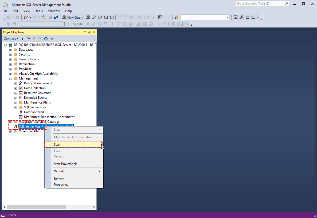This screenshot has width=317, height=218.
Task: Expand the Server Objects folder
Action: click(10, 60)
